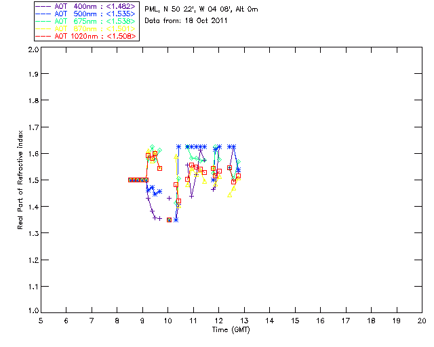Image resolution: width=434 pixels, height=347 pixels.
Task: Select the AOT 500nm blue legend entry
Action: 86,14
